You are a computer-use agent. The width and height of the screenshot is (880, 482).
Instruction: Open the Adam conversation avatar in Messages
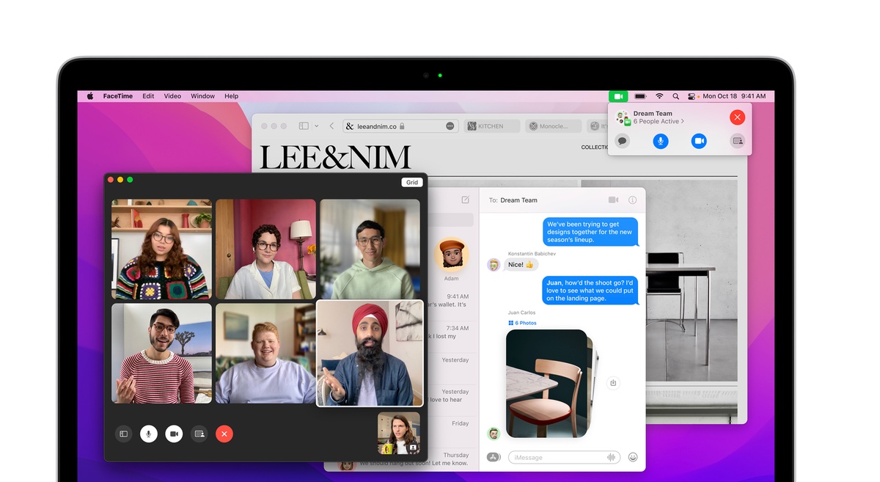451,255
